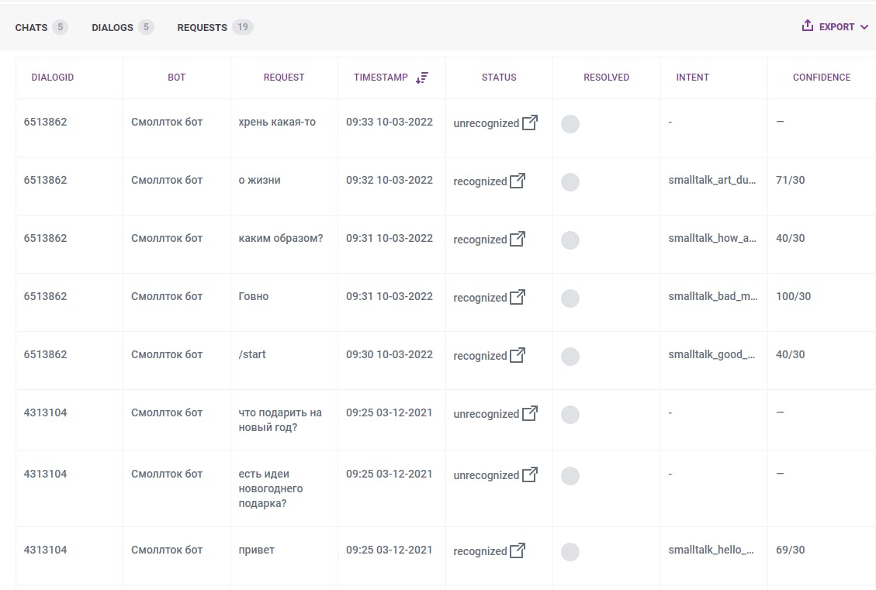Screen dimensions: 876x590
Task: Click the smalltalk_bad_m... intent link
Action: point(712,296)
